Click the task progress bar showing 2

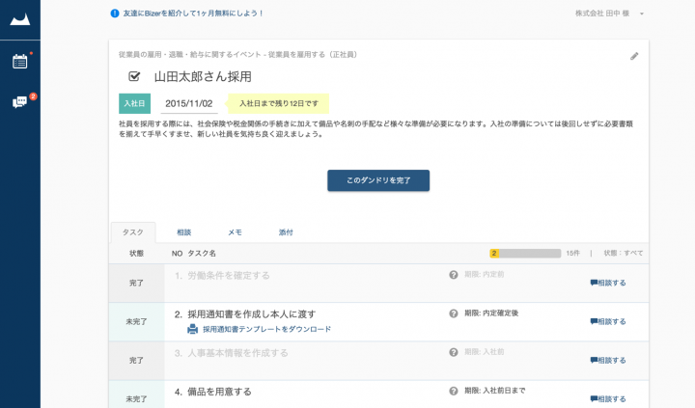525,254
